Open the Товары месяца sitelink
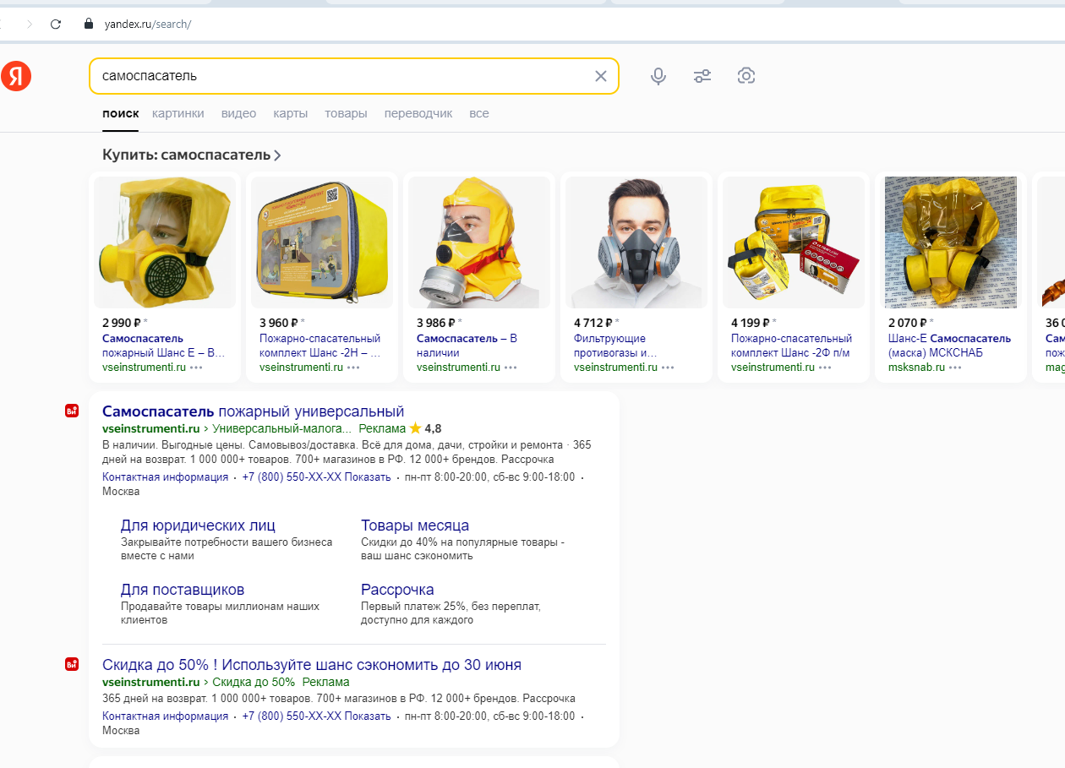The height and width of the screenshot is (768, 1065). pyautogui.click(x=415, y=526)
